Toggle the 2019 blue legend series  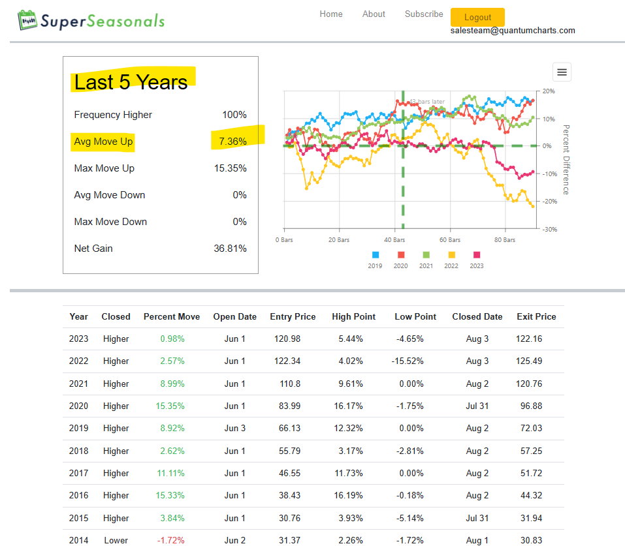375,259
